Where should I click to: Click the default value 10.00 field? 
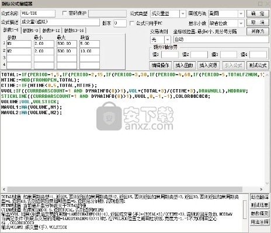90,51
